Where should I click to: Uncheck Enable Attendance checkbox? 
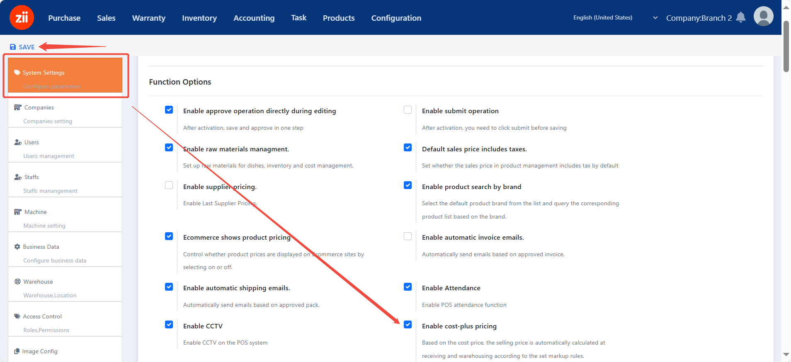(408, 287)
